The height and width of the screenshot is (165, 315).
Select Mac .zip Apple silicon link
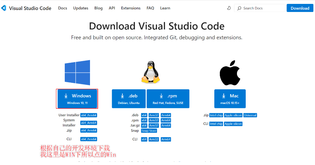point(233,115)
